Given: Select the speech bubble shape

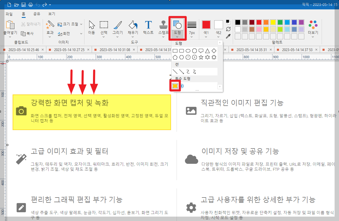Looking at the screenshot, I should [x=201, y=50].
